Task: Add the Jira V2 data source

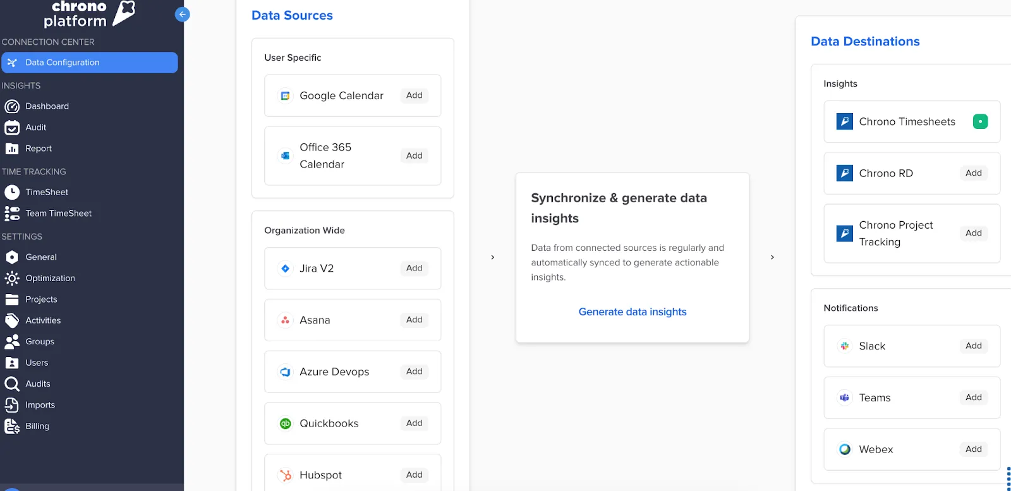Action: pos(414,269)
